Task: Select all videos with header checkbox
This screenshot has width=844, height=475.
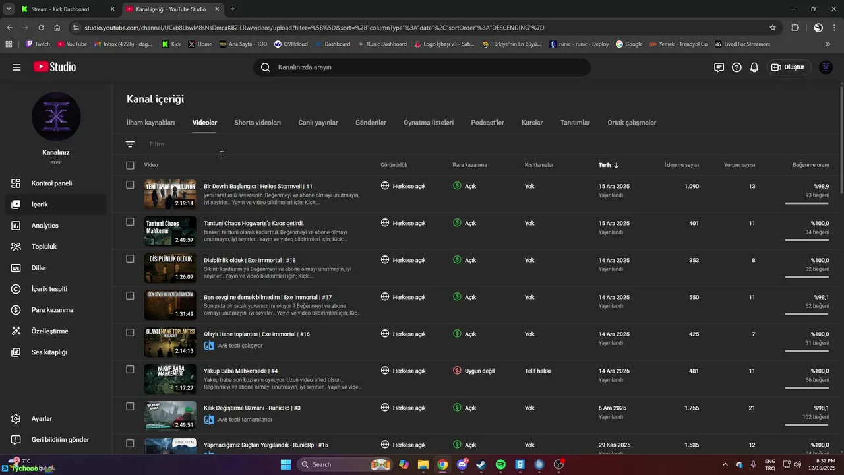Action: [x=130, y=165]
